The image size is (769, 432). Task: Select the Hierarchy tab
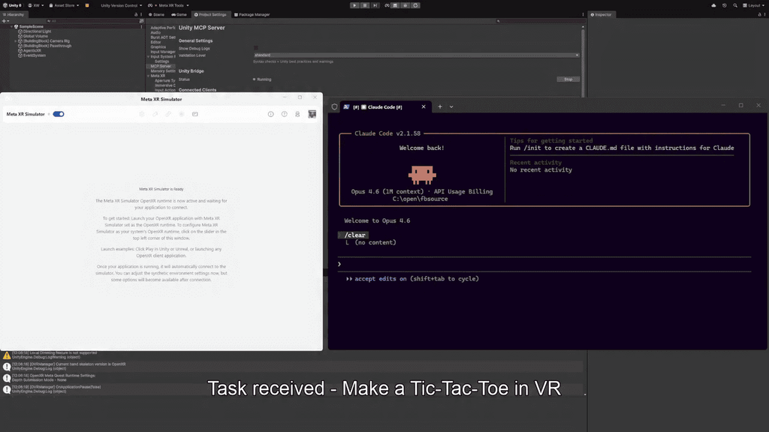pos(14,15)
